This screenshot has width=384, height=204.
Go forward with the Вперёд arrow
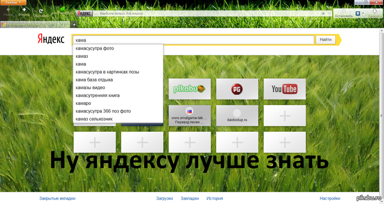[24, 9]
